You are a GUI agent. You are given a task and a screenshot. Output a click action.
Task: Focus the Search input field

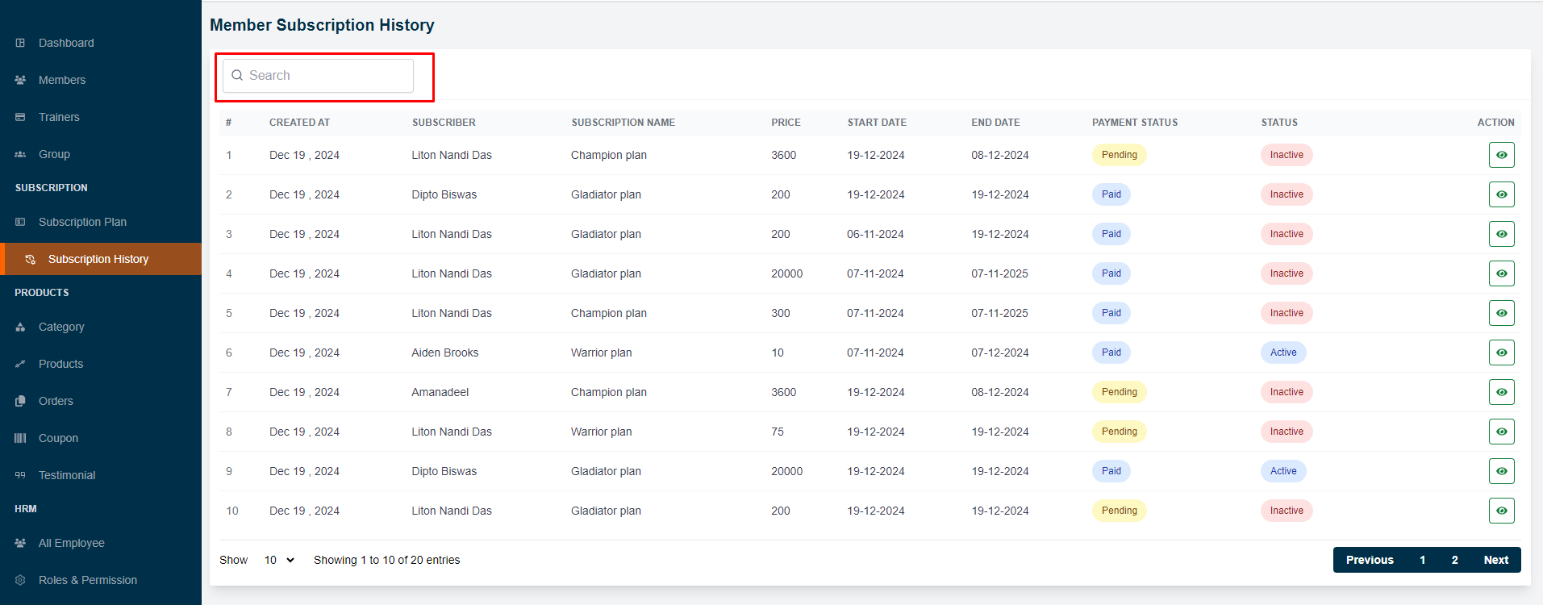(x=327, y=75)
